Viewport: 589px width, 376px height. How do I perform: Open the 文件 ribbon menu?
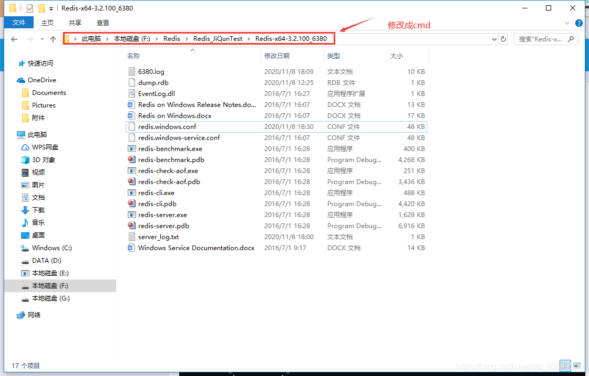click(19, 23)
